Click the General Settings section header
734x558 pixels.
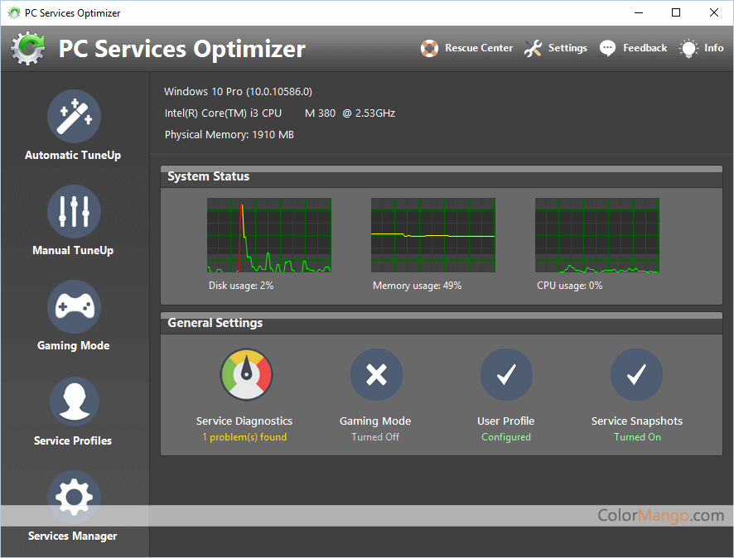(x=442, y=323)
